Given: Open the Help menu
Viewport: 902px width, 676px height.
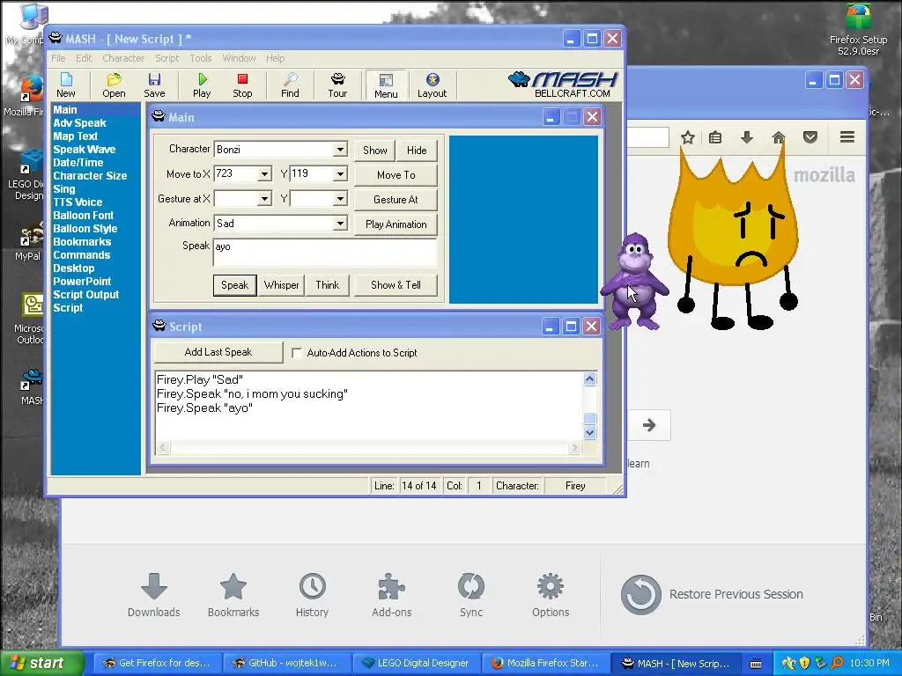Looking at the screenshot, I should coord(275,58).
